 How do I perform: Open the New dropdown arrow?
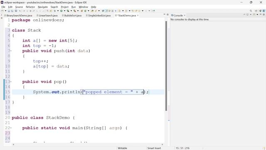[x=5, y=11]
